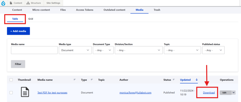Click the Status column header

167,80
